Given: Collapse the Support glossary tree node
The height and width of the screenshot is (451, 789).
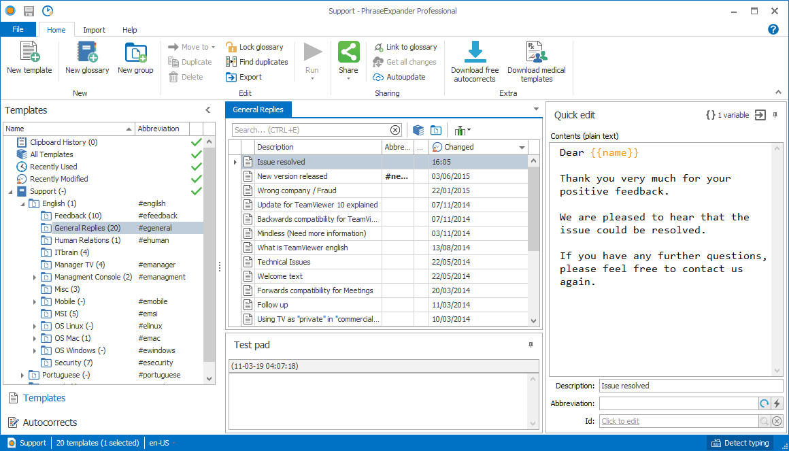Looking at the screenshot, I should coord(11,191).
